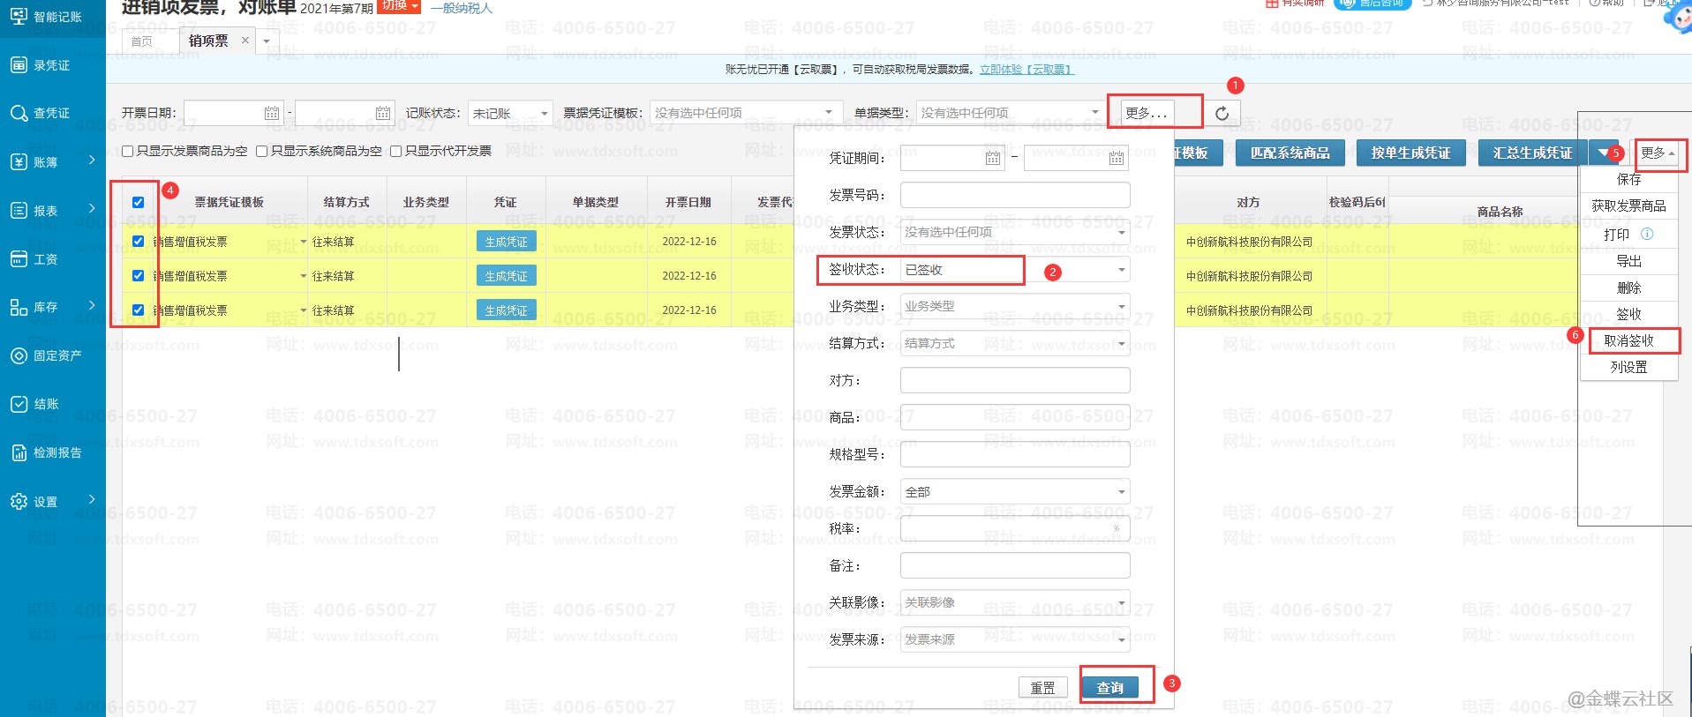Close the 销项票 tab

click(245, 41)
